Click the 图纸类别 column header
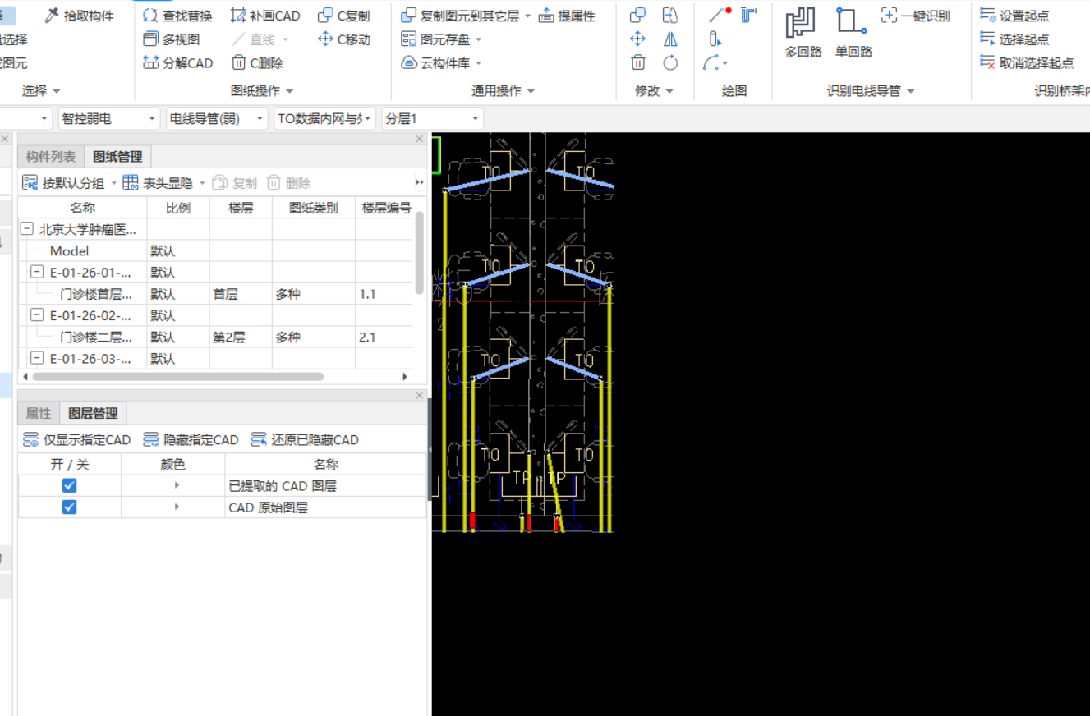The height and width of the screenshot is (716, 1090). [313, 208]
